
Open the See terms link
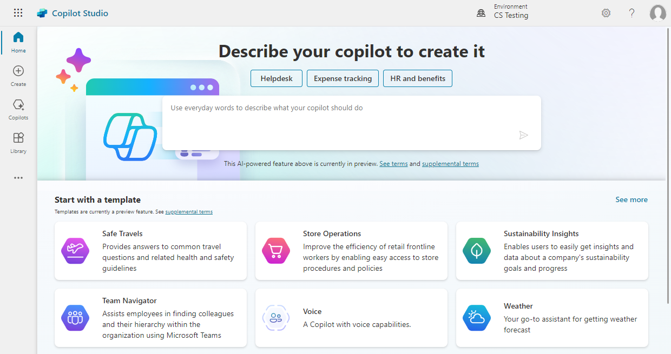click(x=393, y=164)
